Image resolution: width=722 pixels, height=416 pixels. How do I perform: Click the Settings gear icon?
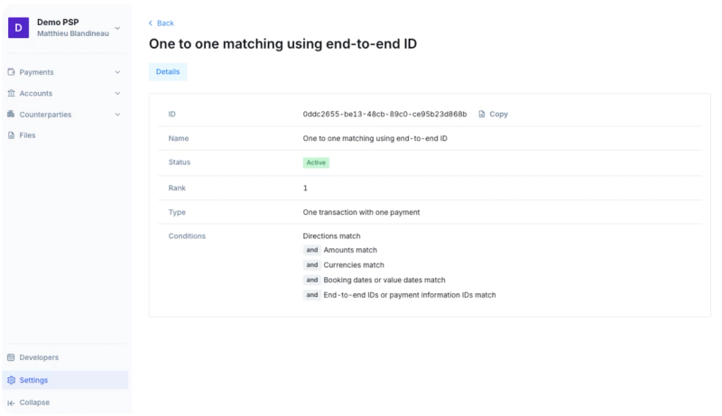click(11, 380)
